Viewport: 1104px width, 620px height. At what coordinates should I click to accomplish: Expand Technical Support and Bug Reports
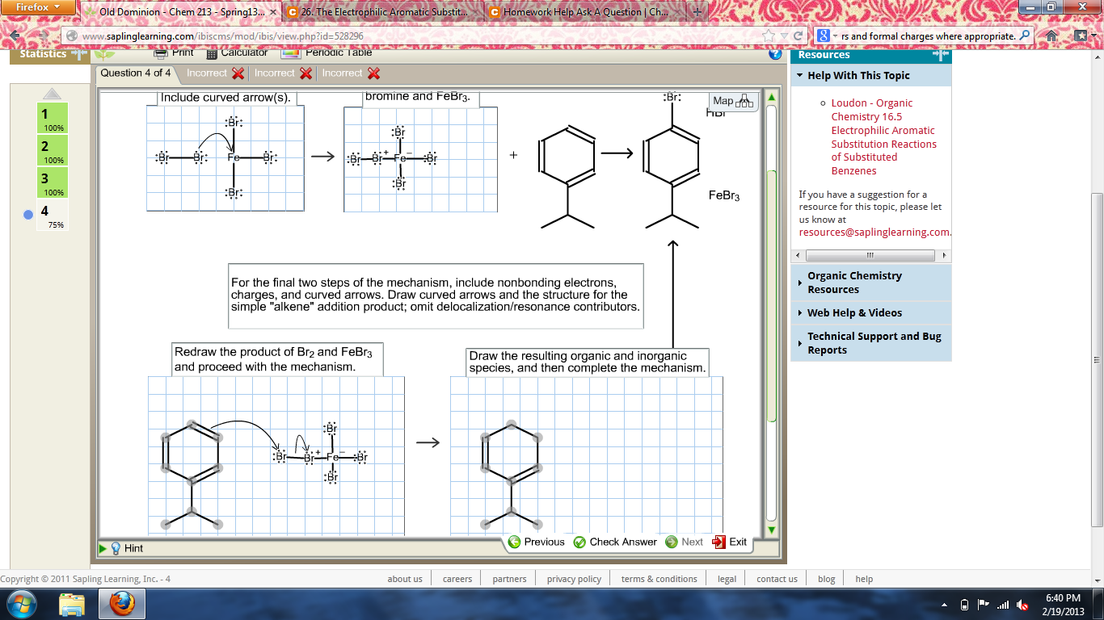[x=871, y=343]
